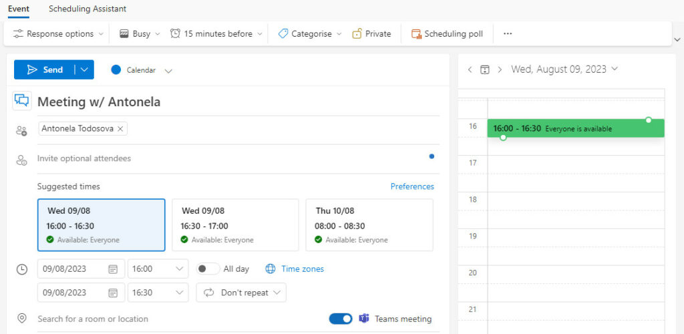Click the clock icon beside the start date
This screenshot has width=684, height=334.
(22, 269)
